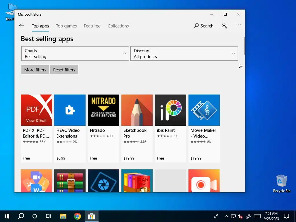Screen dimensions: 296x222
Task: Open the network tray icon
Action: pyautogui.click(x=233, y=216)
